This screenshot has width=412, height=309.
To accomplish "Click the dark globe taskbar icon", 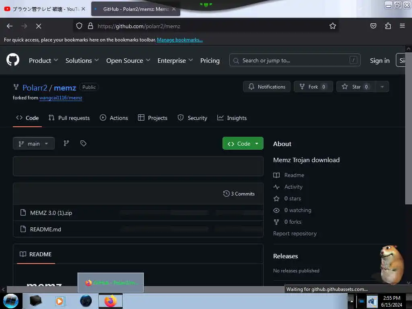I will click(x=86, y=301).
